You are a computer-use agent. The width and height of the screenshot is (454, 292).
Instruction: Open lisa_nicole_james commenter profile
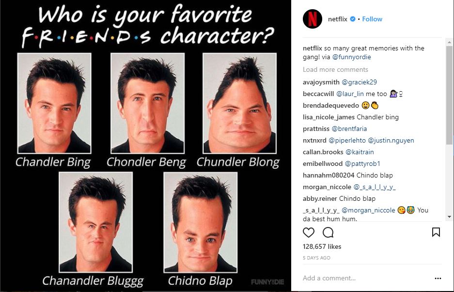coord(329,117)
